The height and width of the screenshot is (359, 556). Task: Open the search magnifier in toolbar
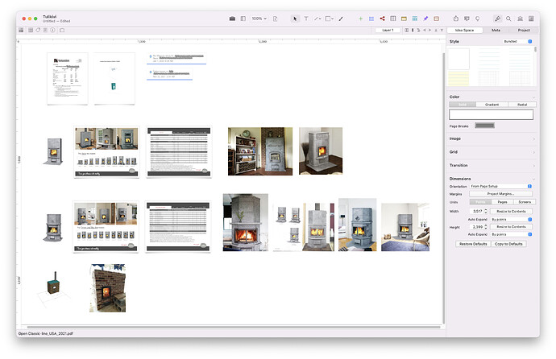[508, 18]
